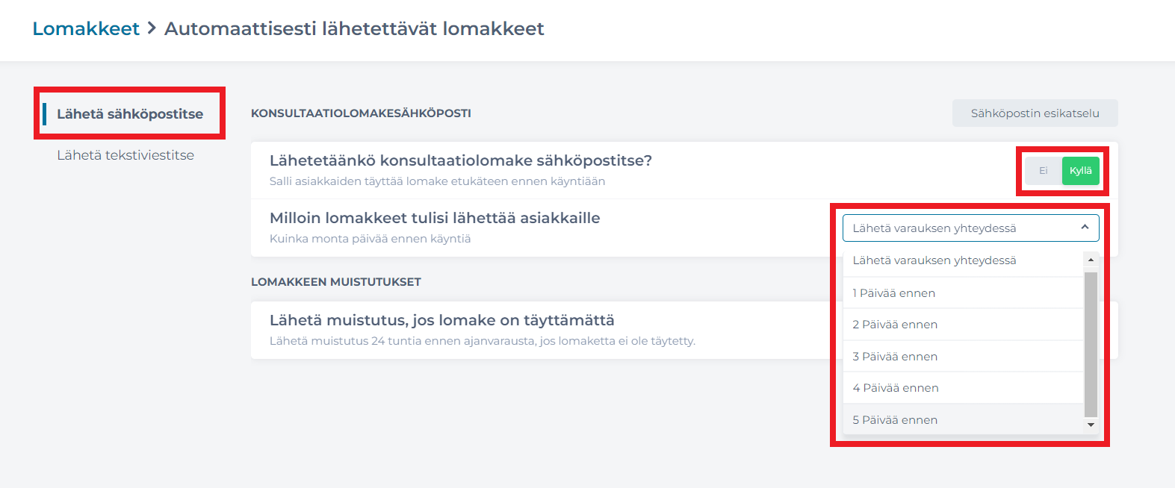The image size is (1175, 488).
Task: Switch to the 'Lähetä tekstiviestitse' tab
Action: pos(125,154)
